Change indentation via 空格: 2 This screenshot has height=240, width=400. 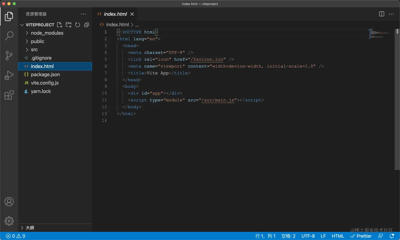(x=289, y=236)
